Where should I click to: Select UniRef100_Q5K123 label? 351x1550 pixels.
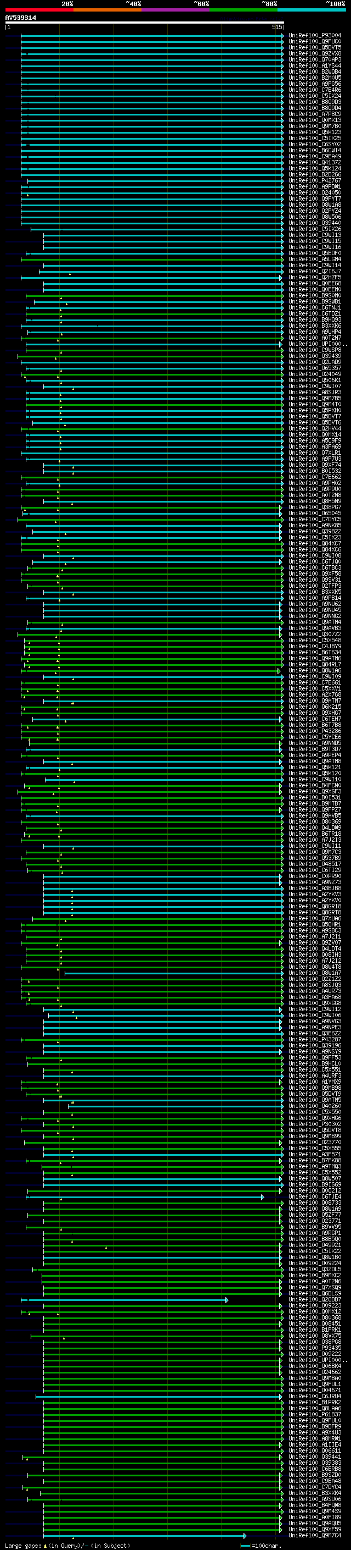point(315,133)
